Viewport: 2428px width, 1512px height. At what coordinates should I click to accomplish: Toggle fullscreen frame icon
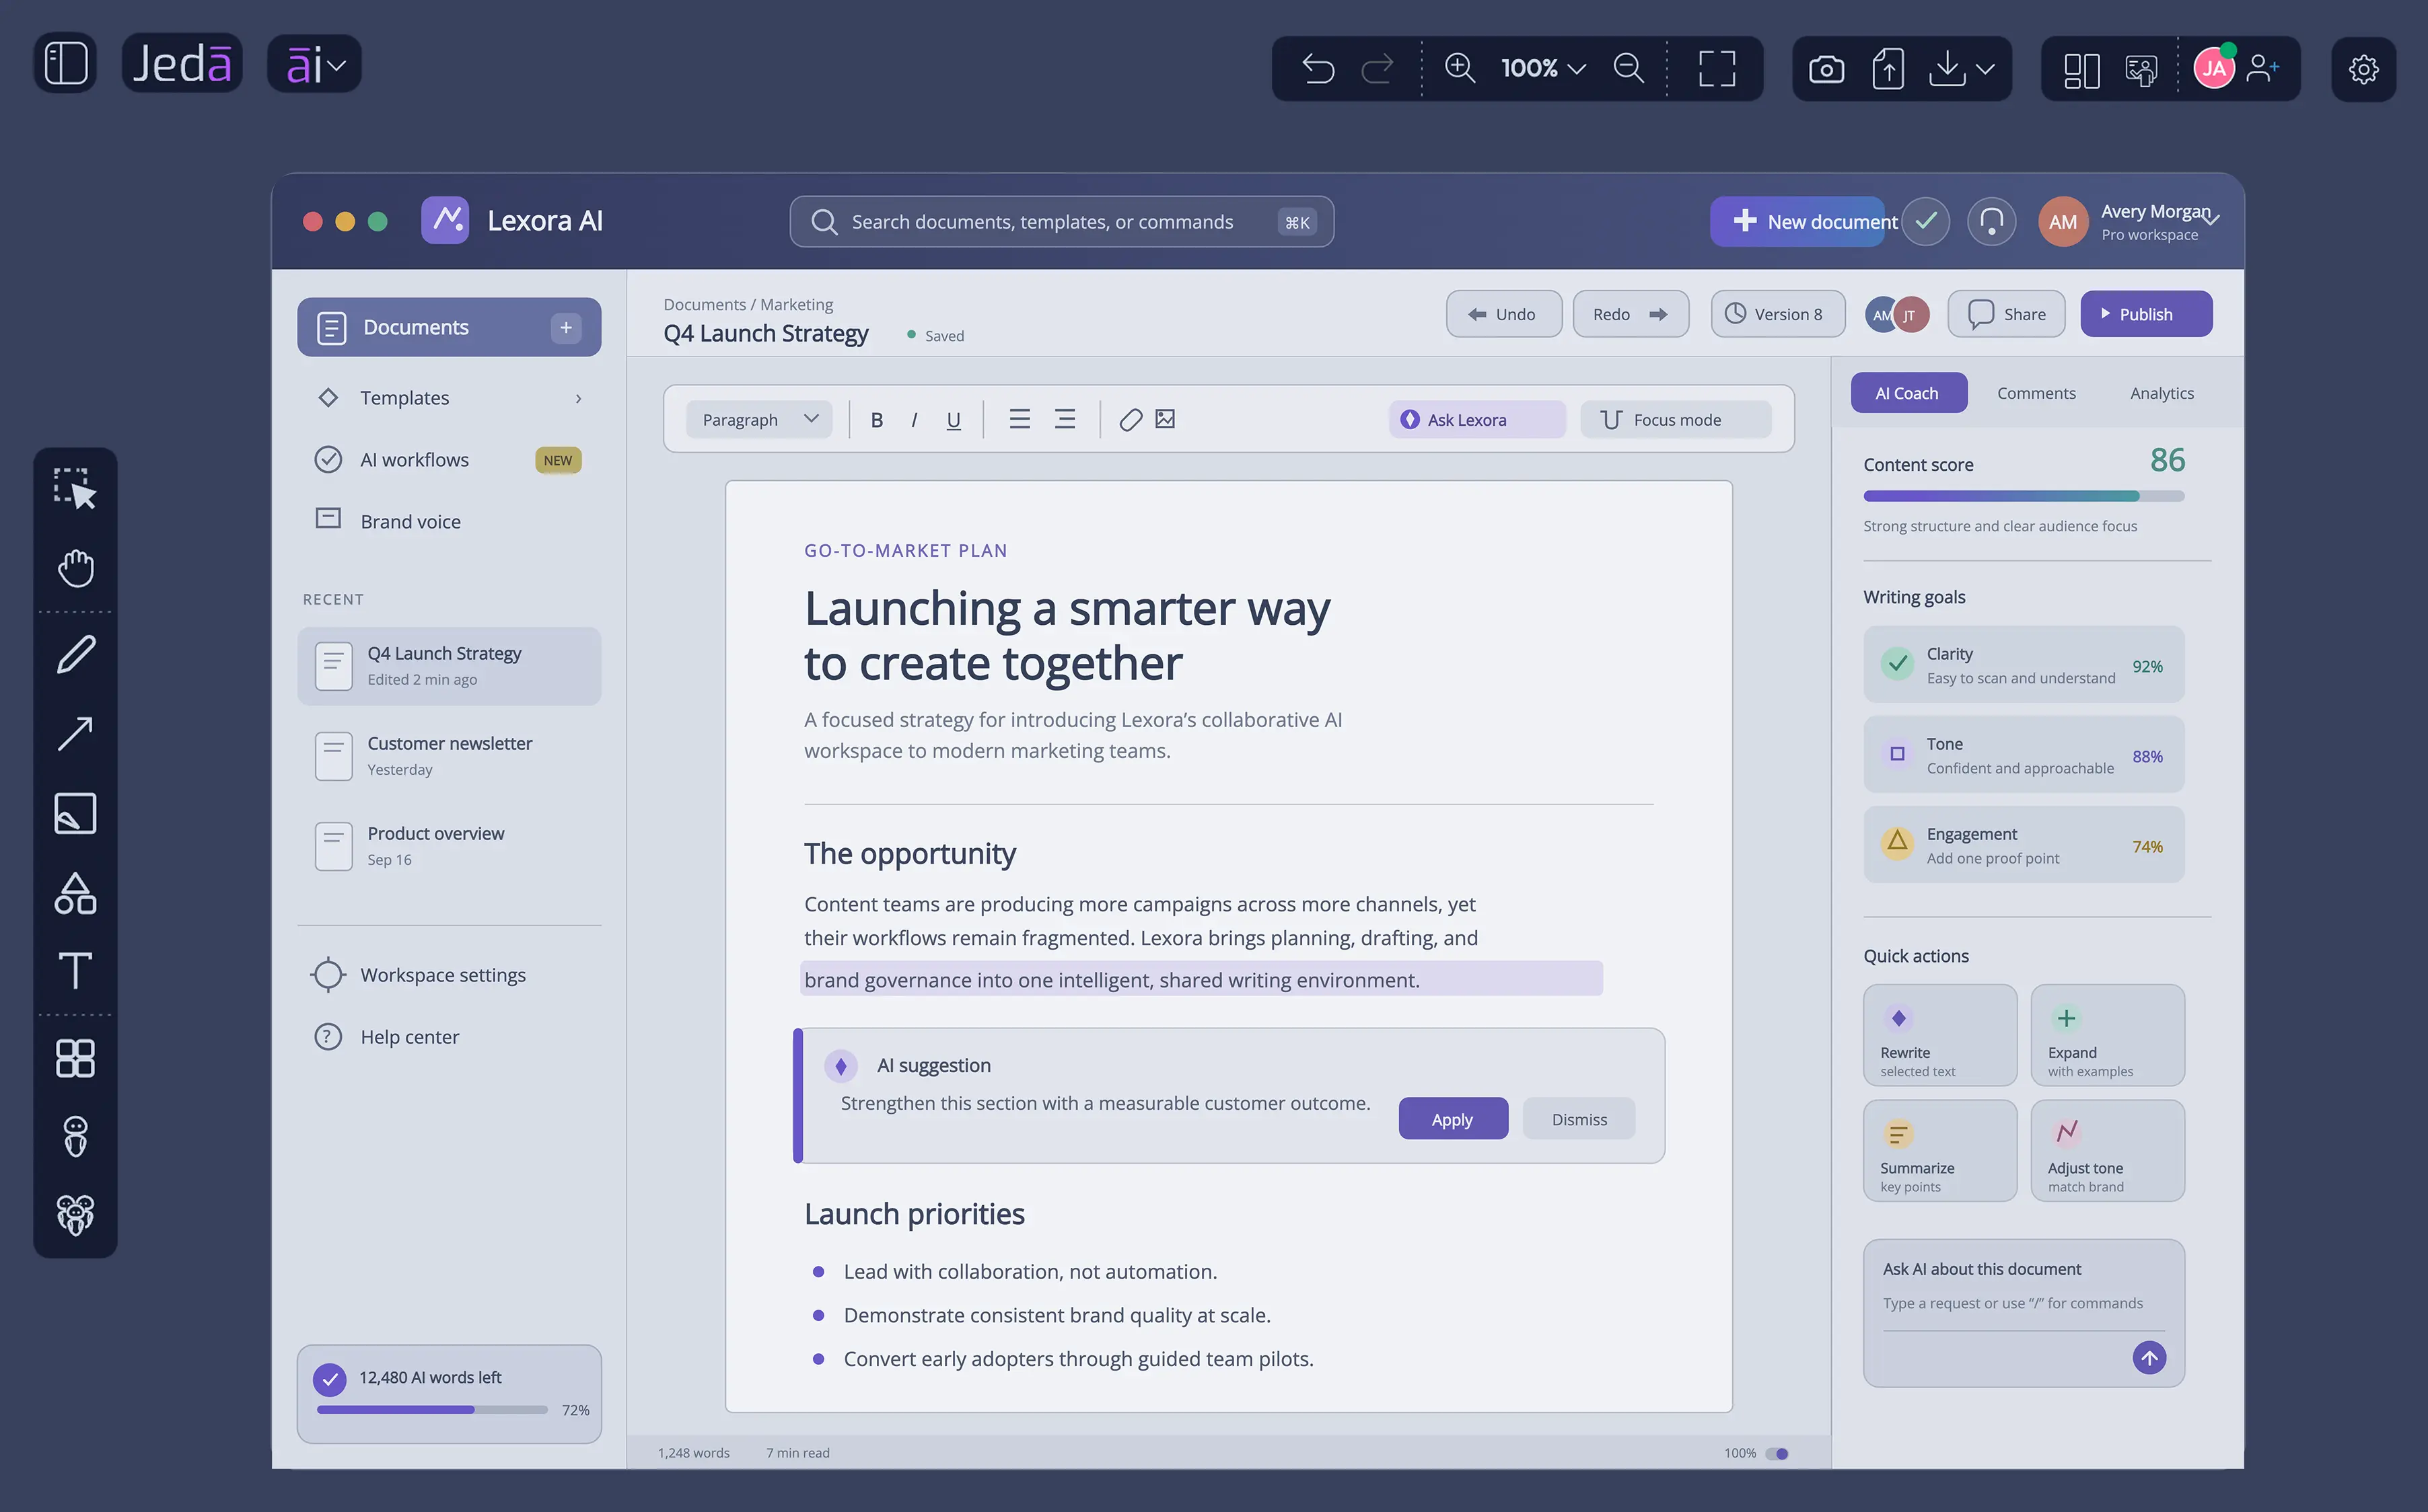pyautogui.click(x=1717, y=68)
